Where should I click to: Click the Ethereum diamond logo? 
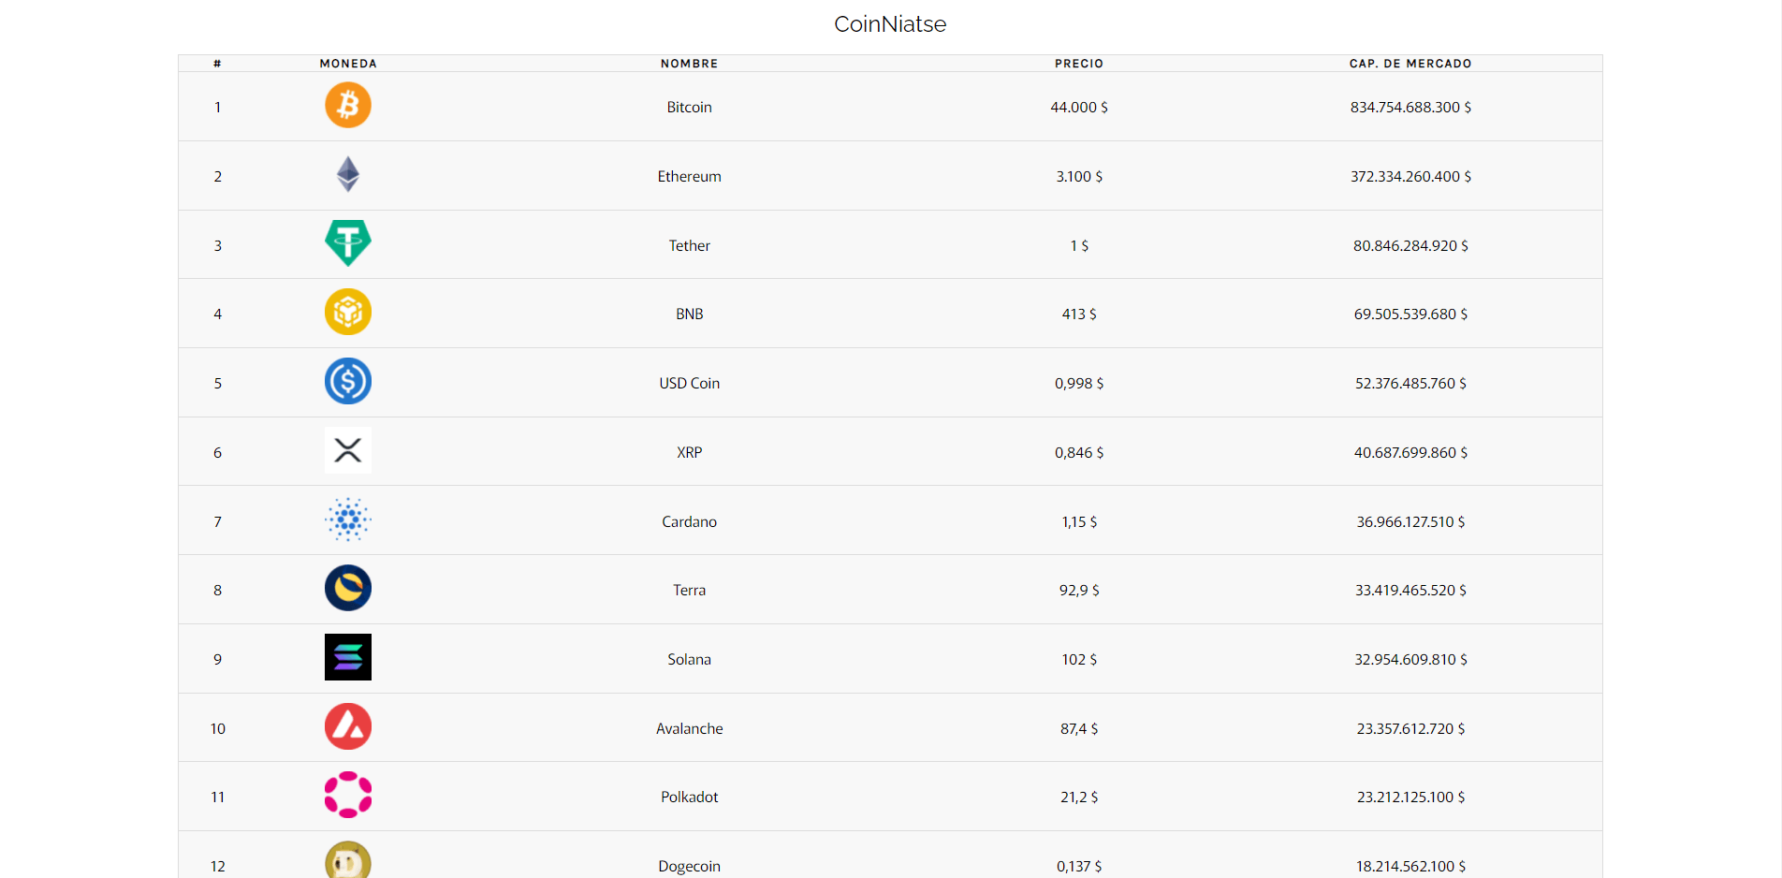[348, 174]
